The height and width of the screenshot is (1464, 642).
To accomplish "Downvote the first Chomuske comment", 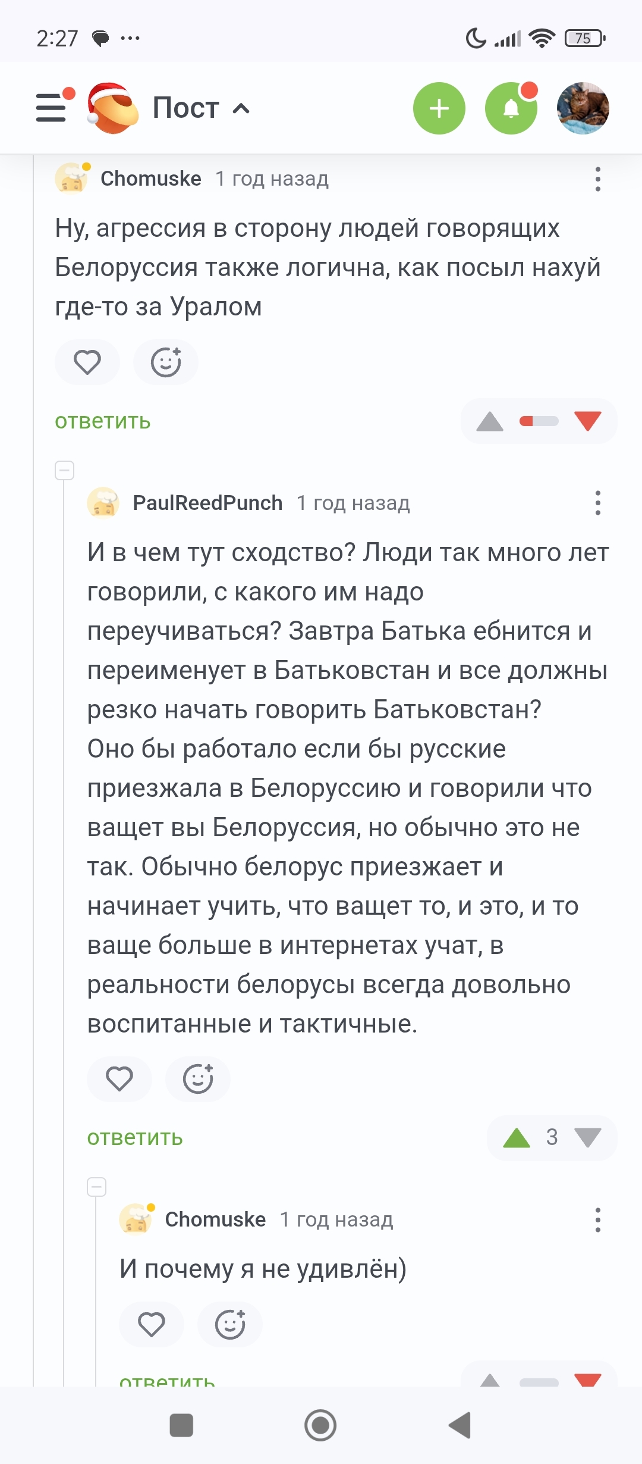I will pos(588,421).
